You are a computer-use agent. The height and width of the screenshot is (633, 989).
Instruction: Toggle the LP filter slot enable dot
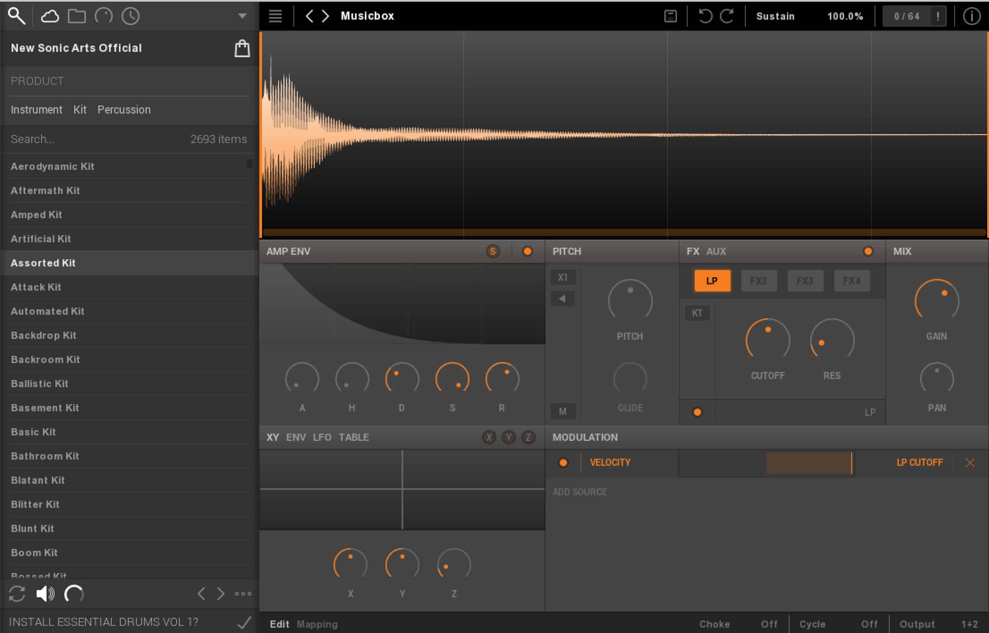(x=697, y=412)
